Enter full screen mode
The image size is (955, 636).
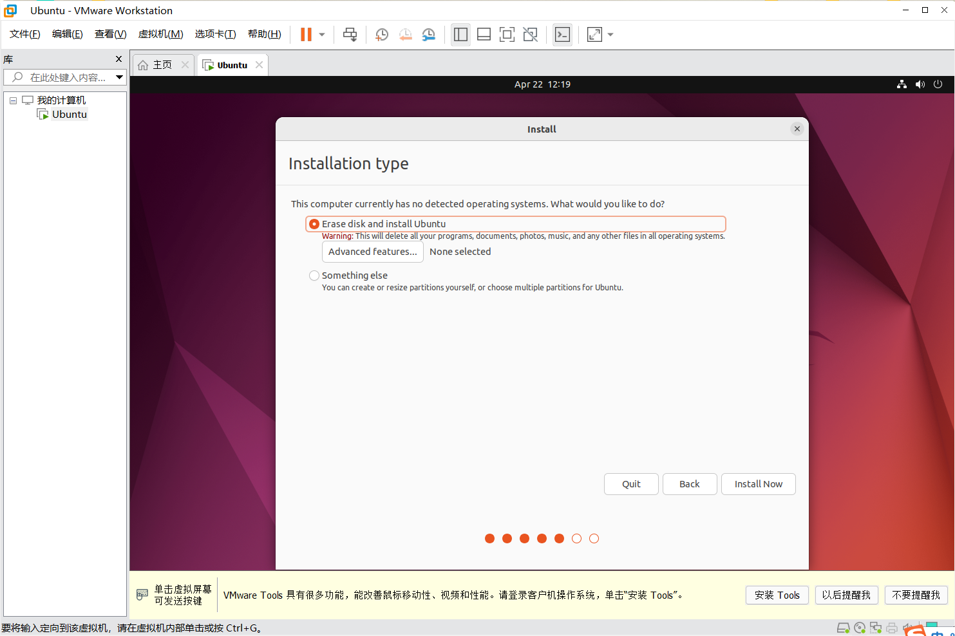click(x=507, y=35)
